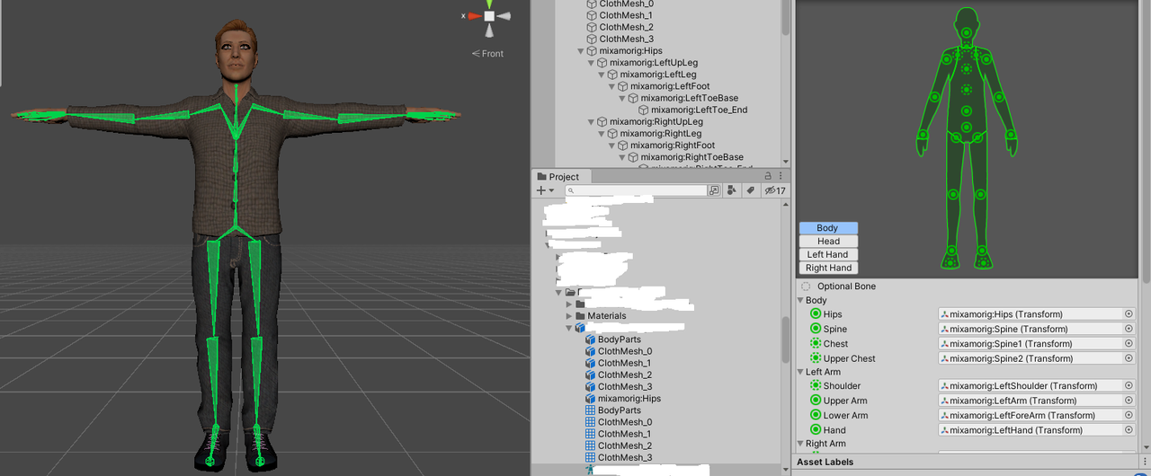Click the mixamorig:Spine2 transform field

pos(1037,358)
